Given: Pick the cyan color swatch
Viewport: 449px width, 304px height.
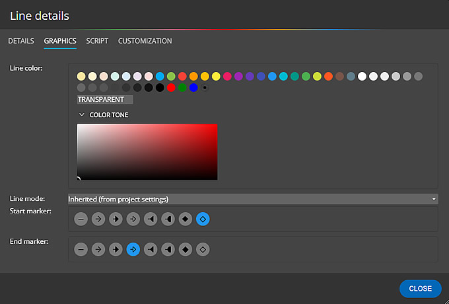Looking at the screenshot, I should [x=283, y=77].
